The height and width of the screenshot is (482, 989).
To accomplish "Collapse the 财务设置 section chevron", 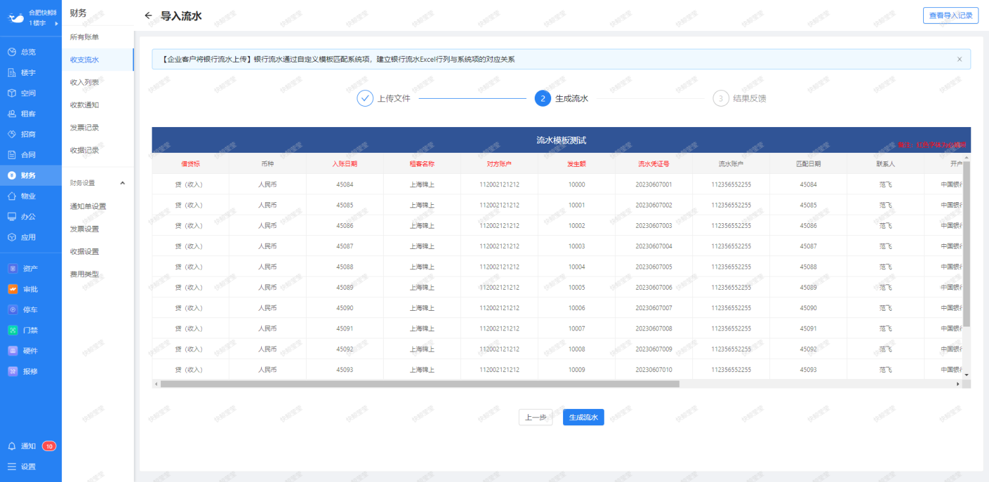I will (122, 183).
